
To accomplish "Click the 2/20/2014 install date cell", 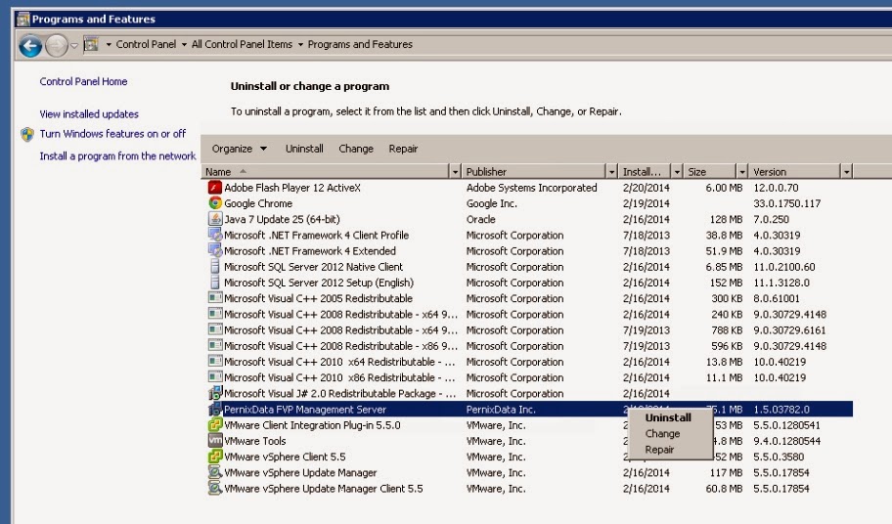I will pos(647,188).
